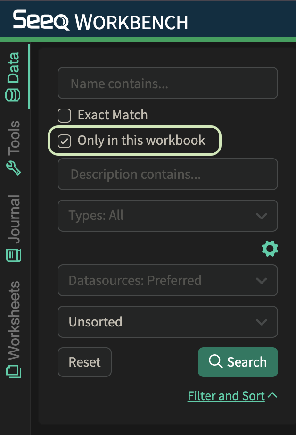Open the Tools wrench icon
Screen dimensions: 296x435
[13, 168]
